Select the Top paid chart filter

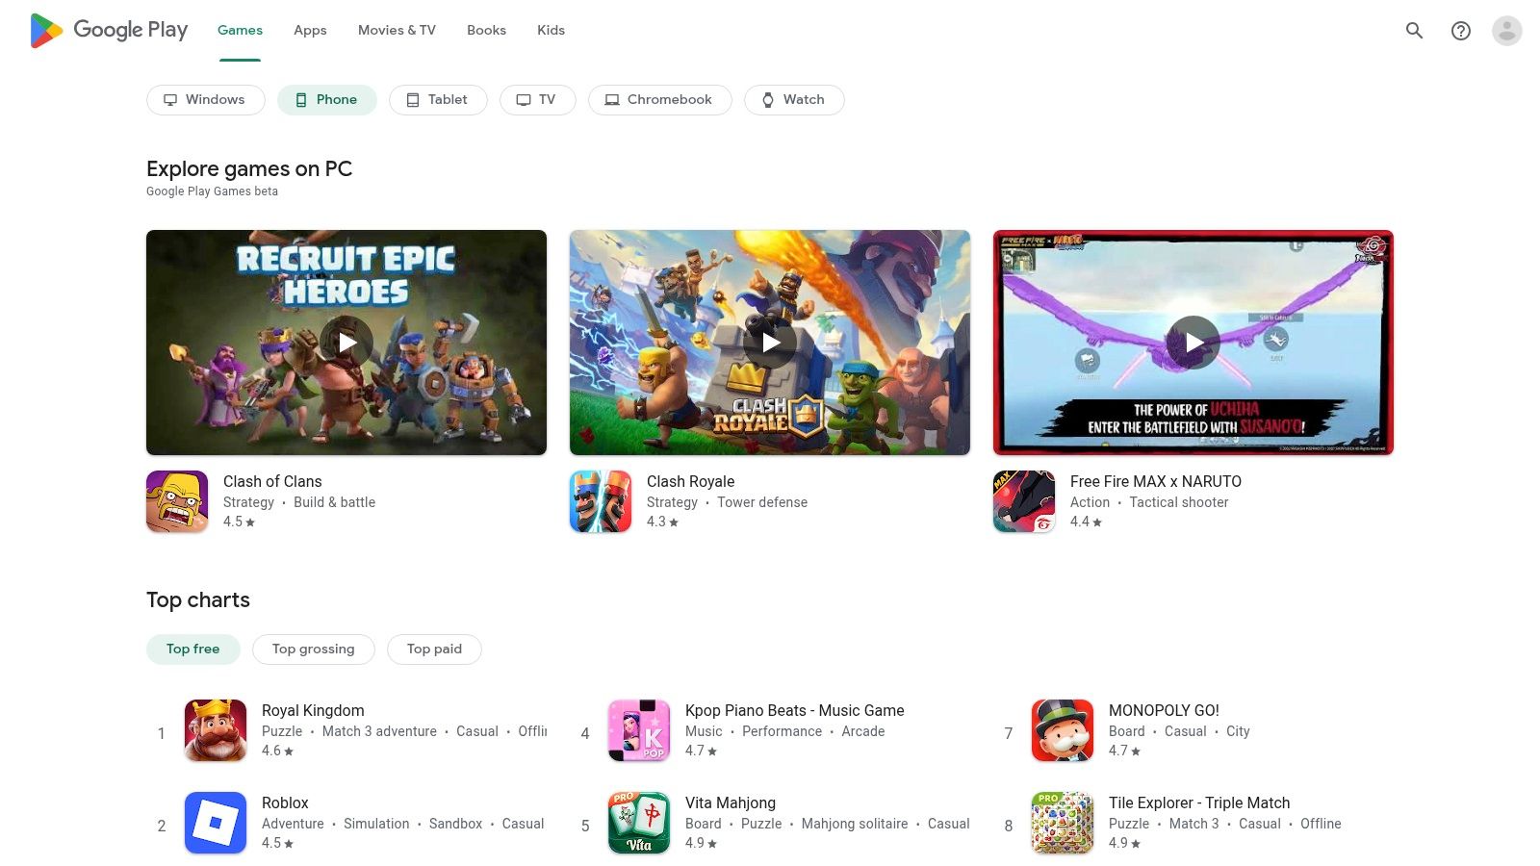pos(434,649)
